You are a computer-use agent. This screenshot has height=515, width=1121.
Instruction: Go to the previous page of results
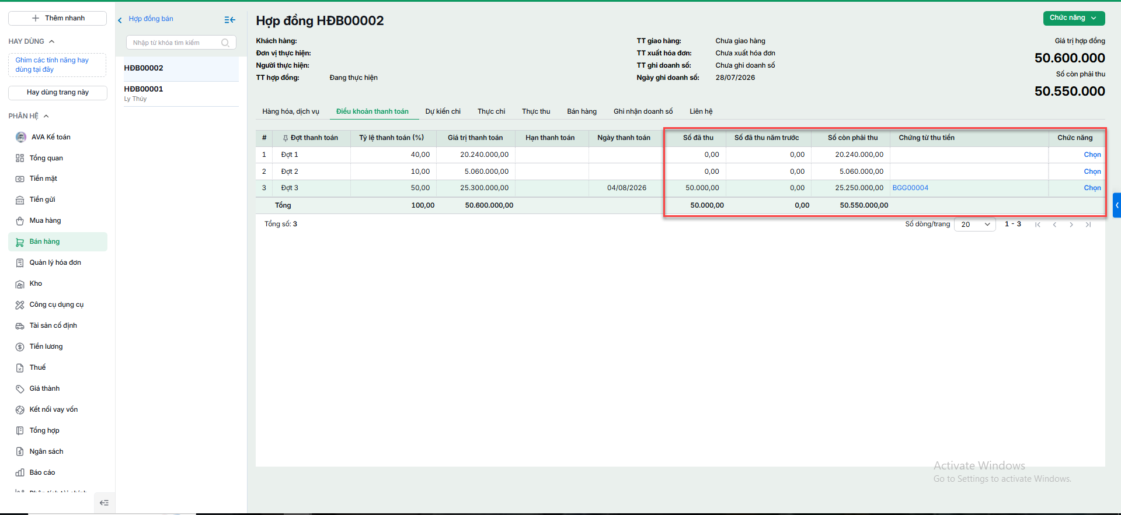point(1054,225)
